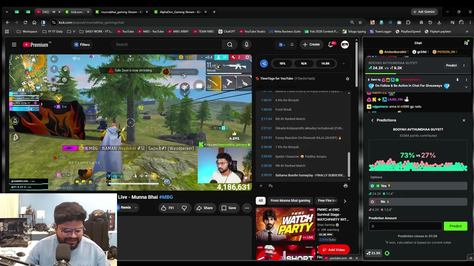Select the All filter chip

pos(261,201)
